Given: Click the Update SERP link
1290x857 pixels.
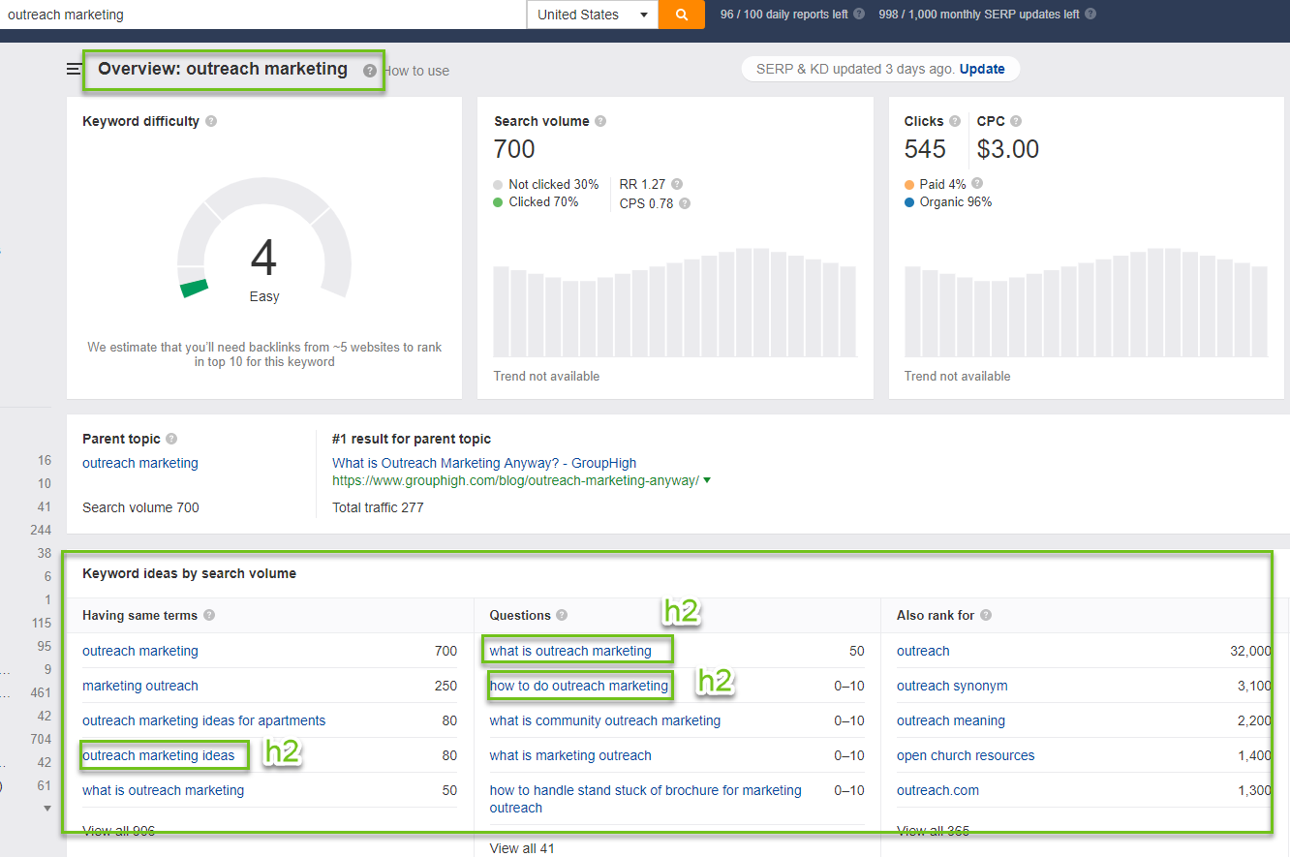Looking at the screenshot, I should pos(982,69).
